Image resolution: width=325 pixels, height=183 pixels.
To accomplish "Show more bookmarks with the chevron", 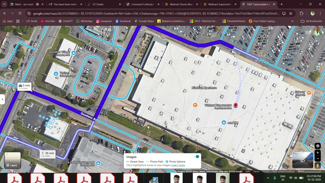I will (x=292, y=21).
